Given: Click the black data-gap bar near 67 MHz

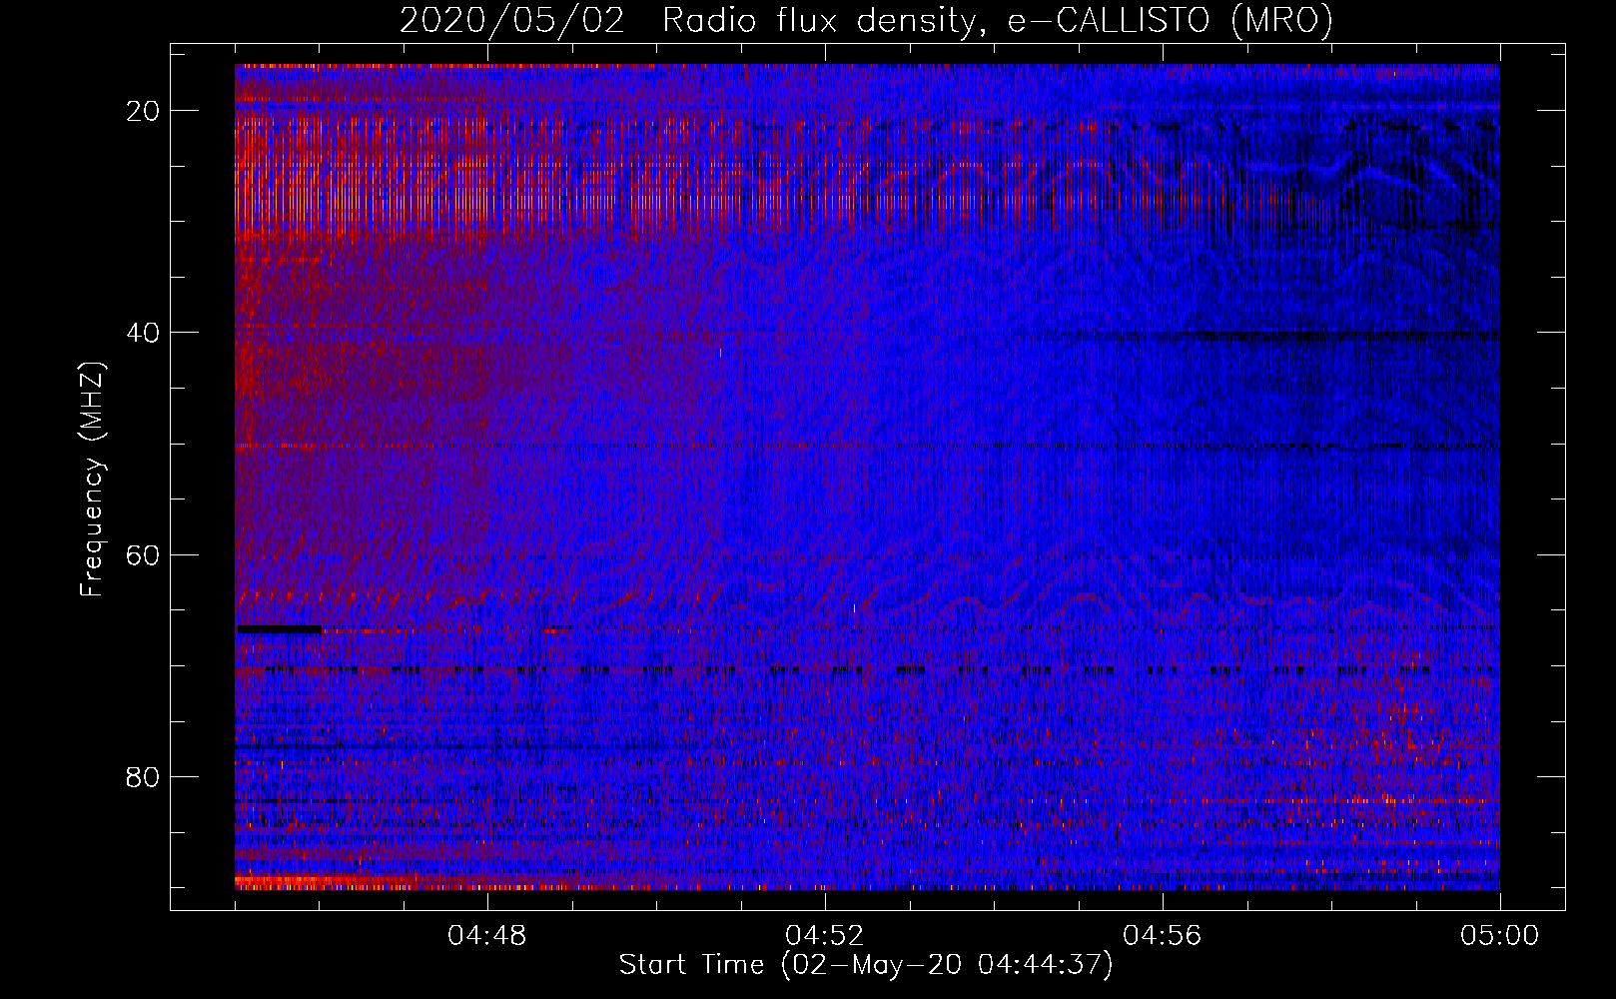Looking at the screenshot, I should [279, 629].
